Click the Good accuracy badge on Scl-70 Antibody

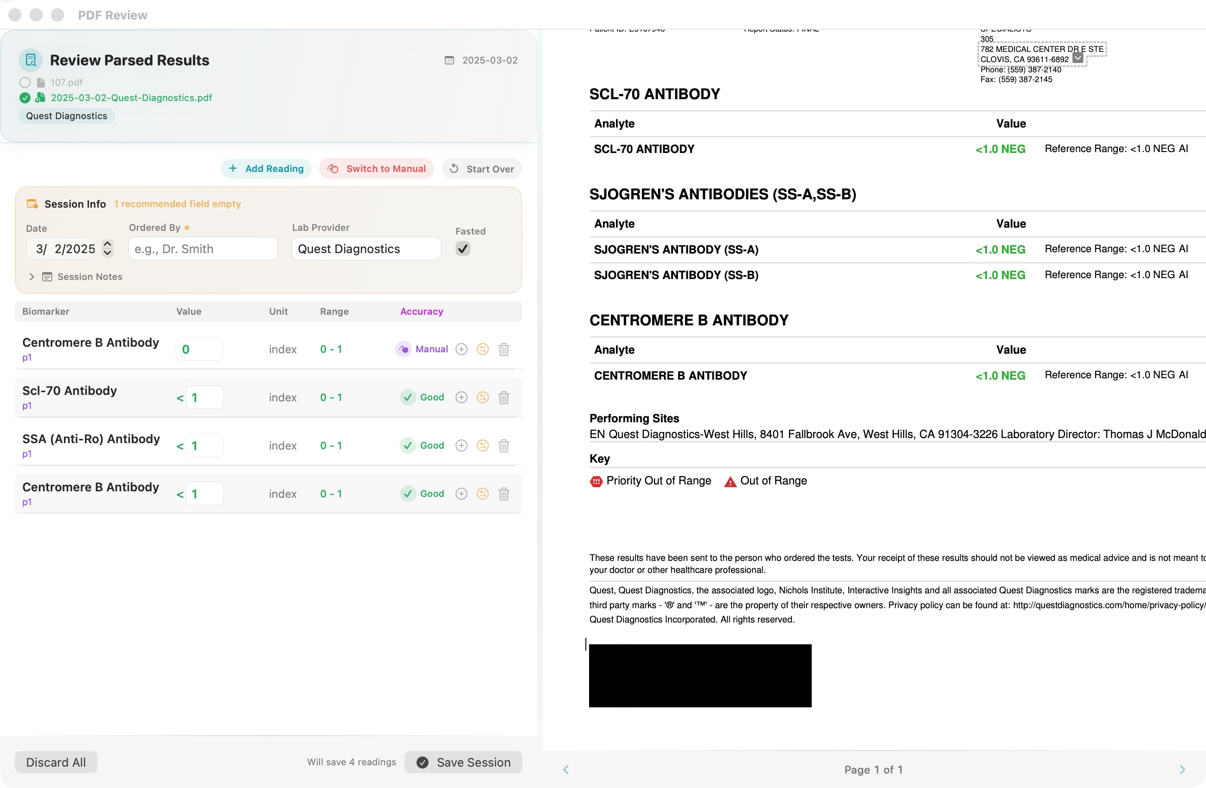pos(422,398)
